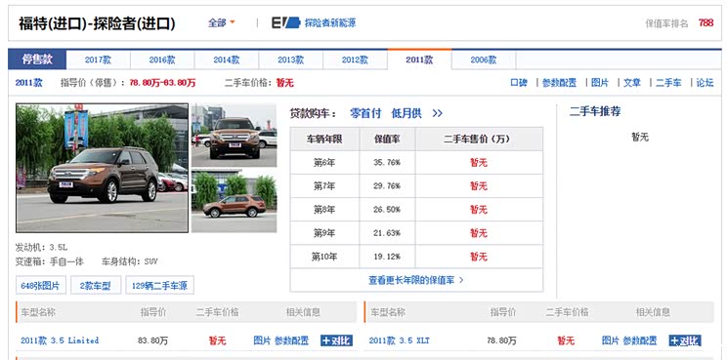This screenshot has height=360, width=727.
Task: Click the 车辆年限 column header
Action: 324,139
